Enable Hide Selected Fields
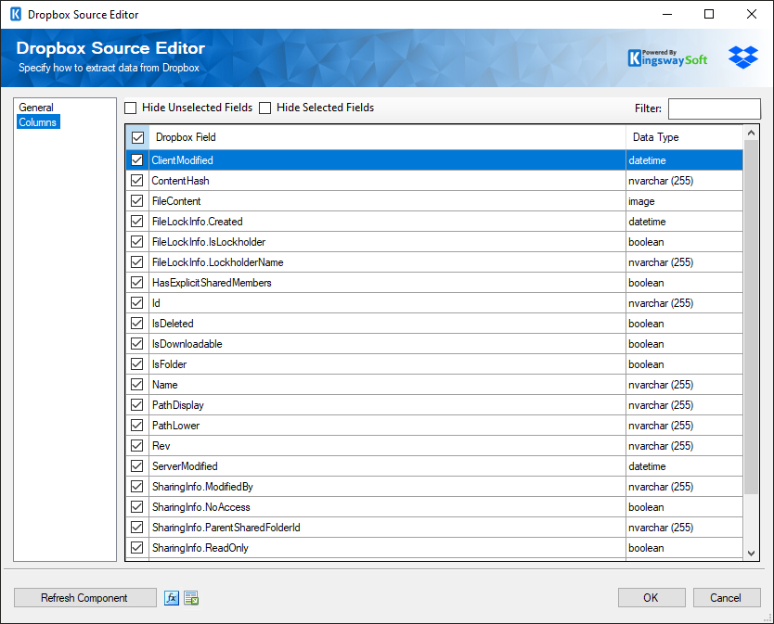774x624 pixels. pos(265,108)
